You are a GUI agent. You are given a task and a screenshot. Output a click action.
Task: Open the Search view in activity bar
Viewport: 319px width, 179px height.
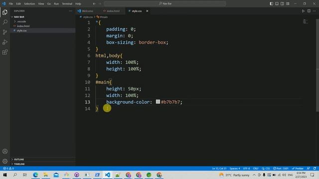point(5,22)
